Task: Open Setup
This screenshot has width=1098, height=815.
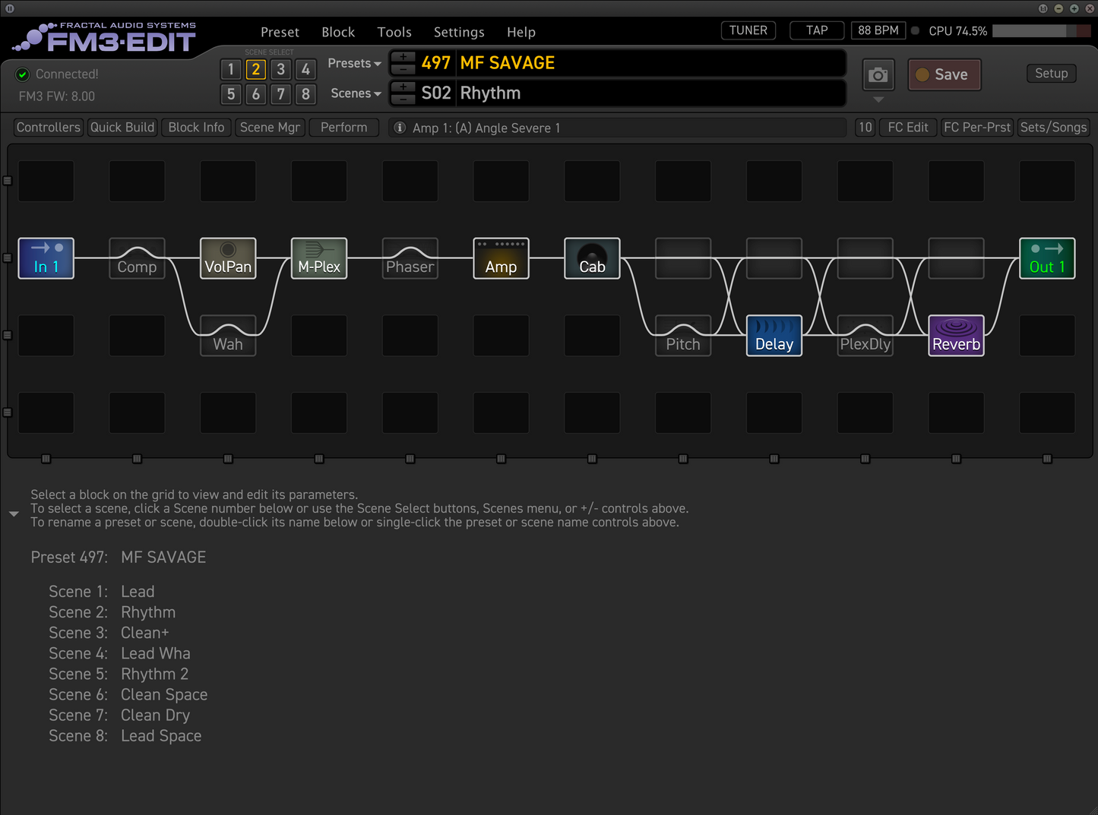Action: tap(1052, 74)
